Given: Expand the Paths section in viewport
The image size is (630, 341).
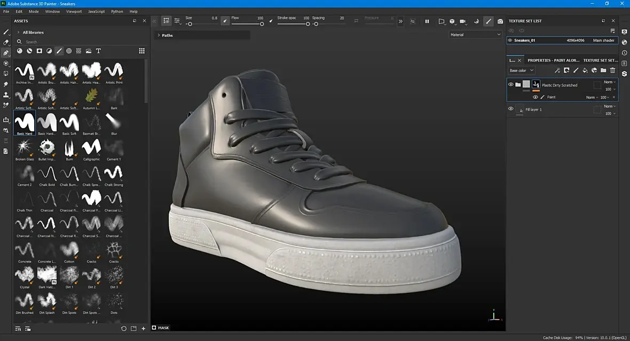Looking at the screenshot, I should [x=159, y=35].
